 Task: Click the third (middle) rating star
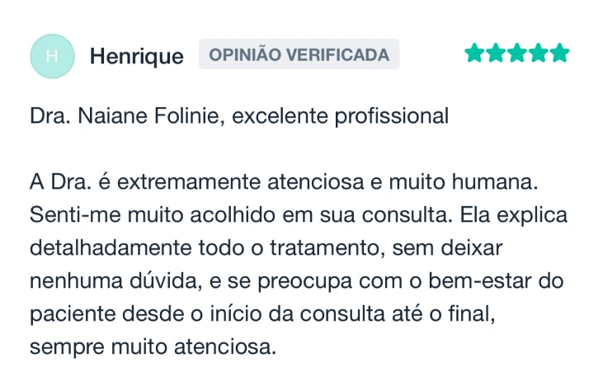pos(517,54)
